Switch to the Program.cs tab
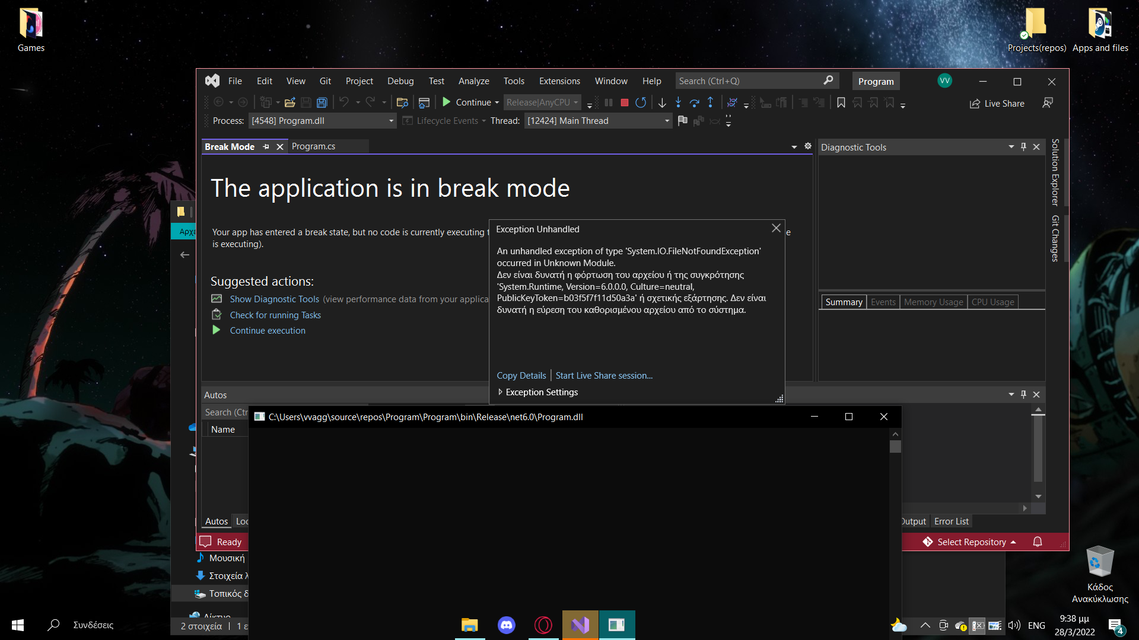The image size is (1139, 640). pos(314,146)
